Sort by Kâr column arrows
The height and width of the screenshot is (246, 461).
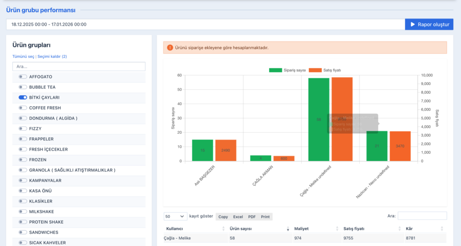(x=442, y=229)
